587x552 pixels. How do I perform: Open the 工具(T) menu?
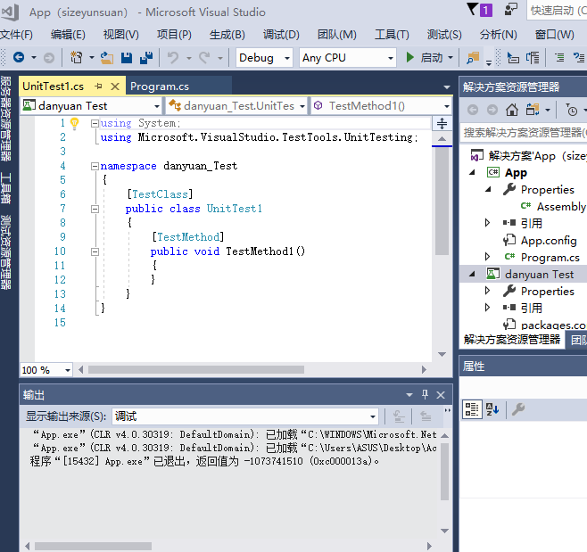(392, 35)
